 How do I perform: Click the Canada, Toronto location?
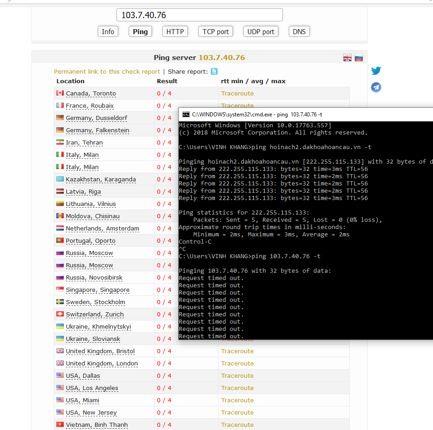tap(91, 94)
